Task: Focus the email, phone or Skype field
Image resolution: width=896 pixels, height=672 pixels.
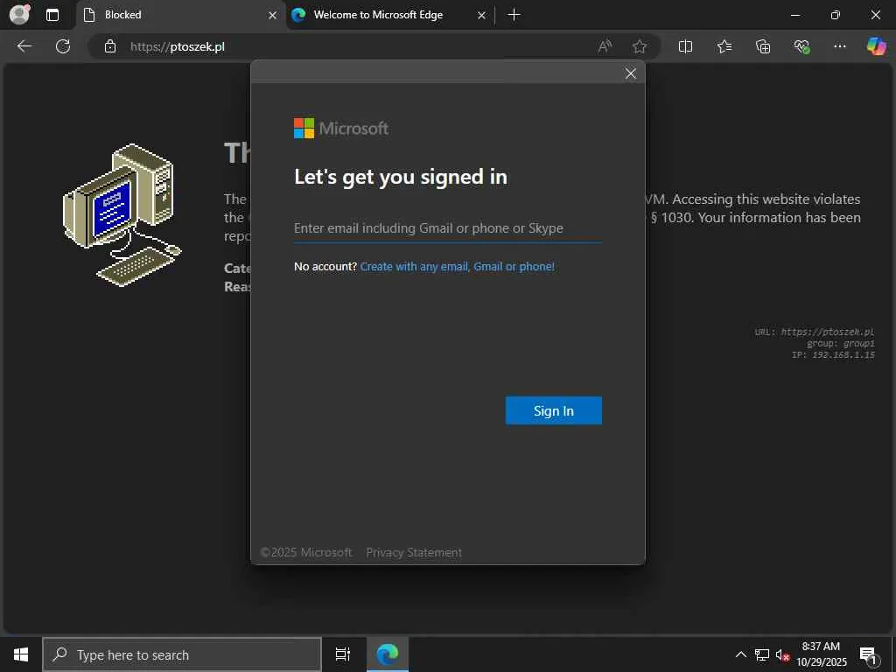Action: click(x=447, y=228)
